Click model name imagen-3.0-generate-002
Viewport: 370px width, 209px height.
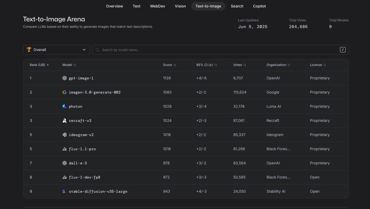point(95,92)
